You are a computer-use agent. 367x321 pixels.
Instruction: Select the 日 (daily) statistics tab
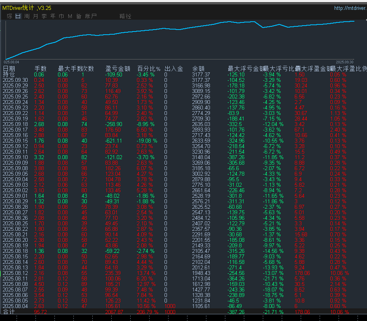point(18,16)
